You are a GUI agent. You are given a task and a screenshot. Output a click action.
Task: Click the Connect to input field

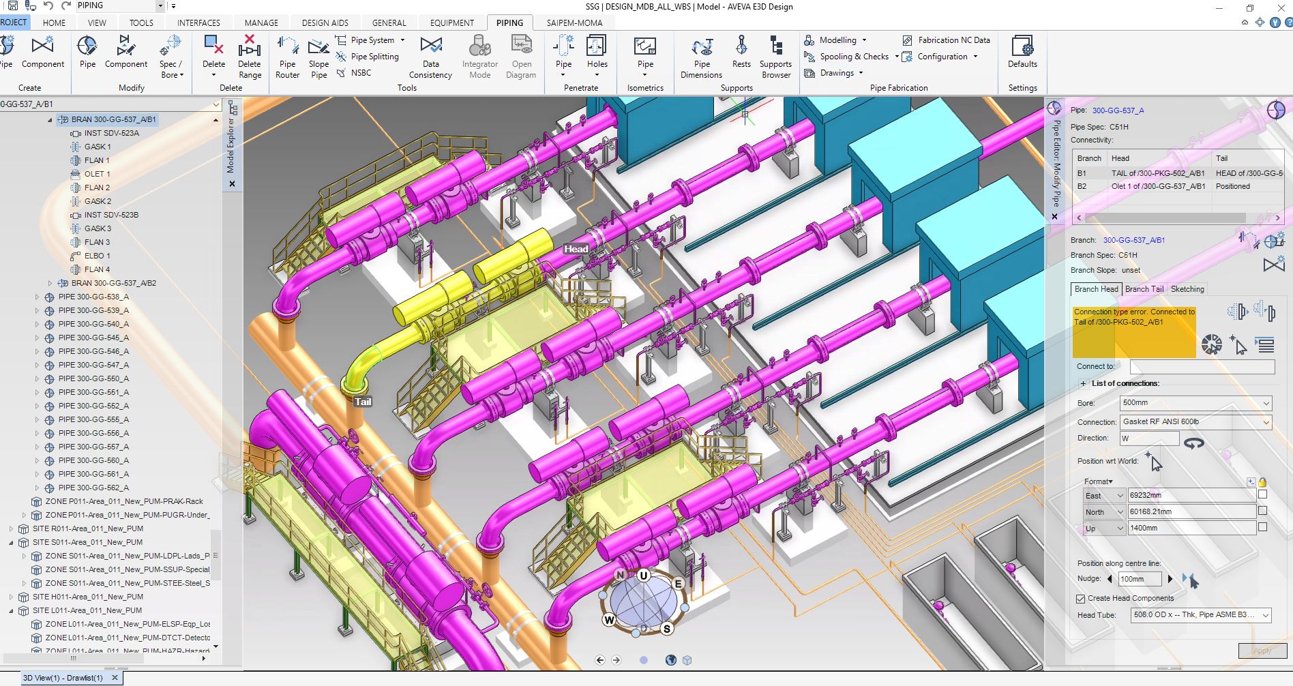click(x=1202, y=367)
